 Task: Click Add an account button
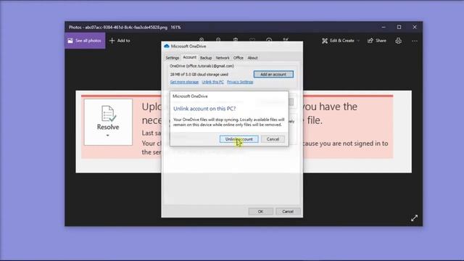pyautogui.click(x=273, y=74)
